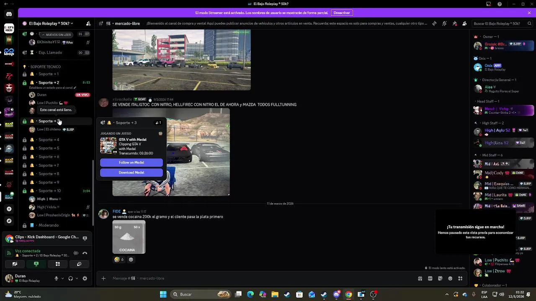Click Download Medal button
The height and width of the screenshot is (301, 536).
pyautogui.click(x=131, y=173)
